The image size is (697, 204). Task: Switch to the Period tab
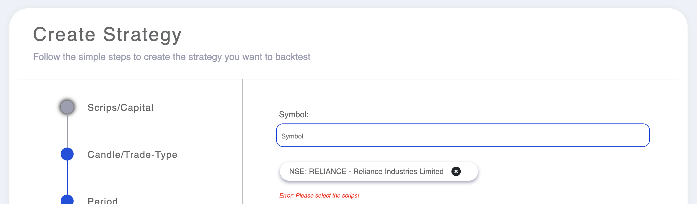pos(102,200)
